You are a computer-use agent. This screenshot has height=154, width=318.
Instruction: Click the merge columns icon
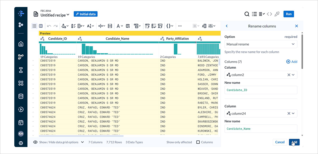[x=110, y=26]
